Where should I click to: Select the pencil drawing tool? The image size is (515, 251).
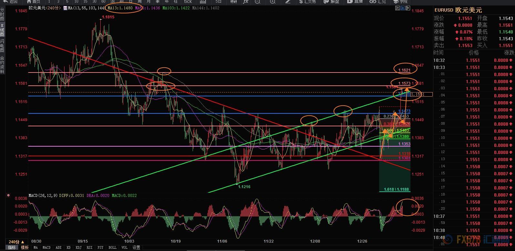pos(288,2)
